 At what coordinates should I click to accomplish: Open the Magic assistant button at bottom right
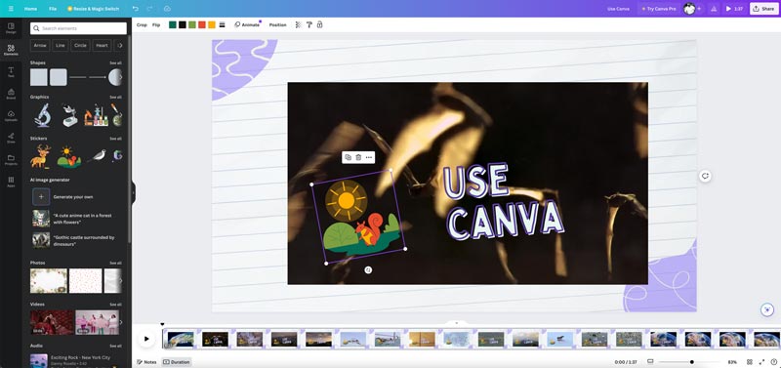coord(767,309)
